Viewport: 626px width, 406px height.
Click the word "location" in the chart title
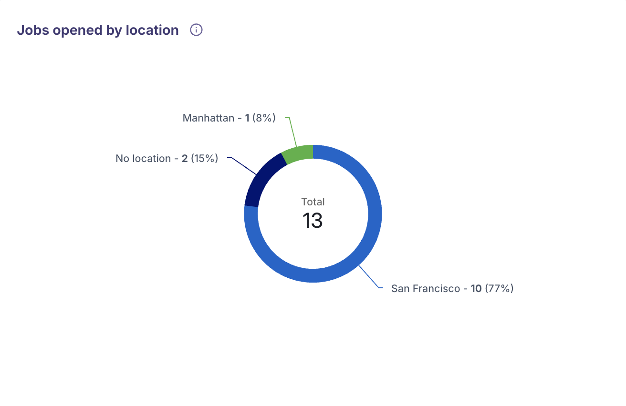coord(152,30)
